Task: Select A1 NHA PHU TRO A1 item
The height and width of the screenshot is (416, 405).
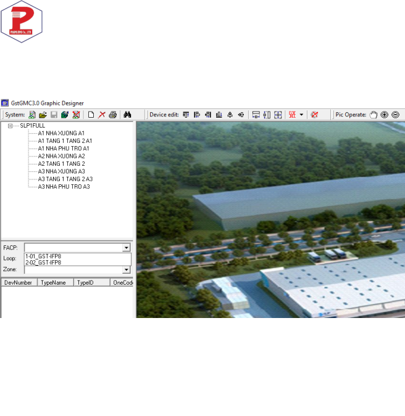Action: tap(64, 149)
